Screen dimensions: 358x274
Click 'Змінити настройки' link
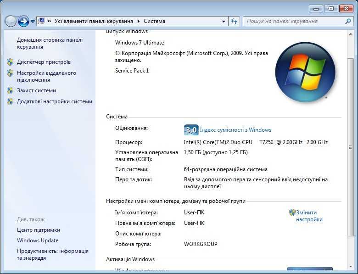pyautogui.click(x=309, y=216)
